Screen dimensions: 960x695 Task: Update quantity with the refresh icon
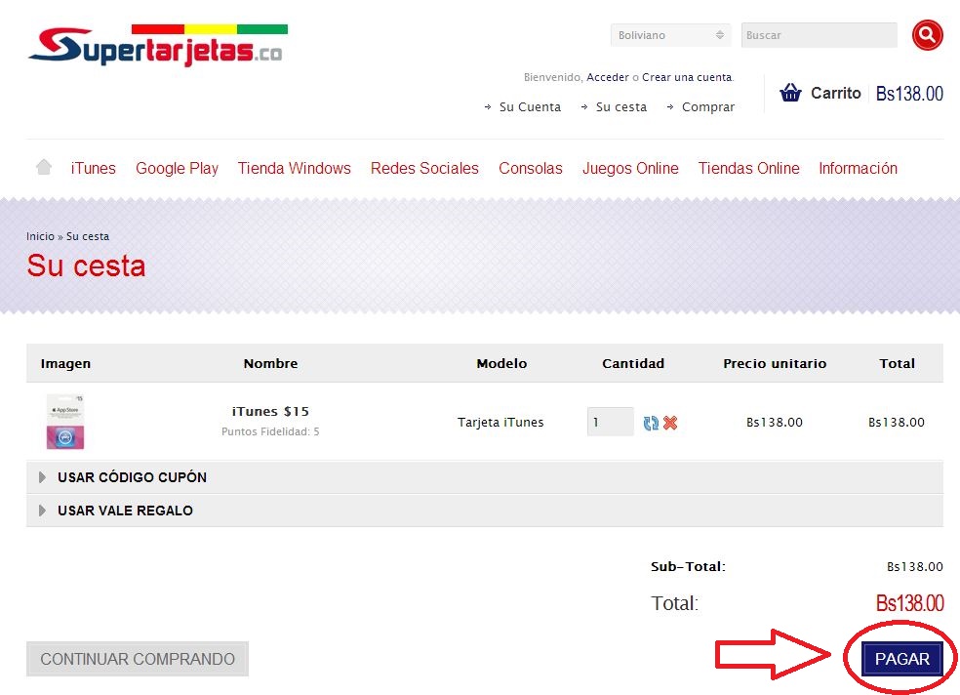(651, 423)
